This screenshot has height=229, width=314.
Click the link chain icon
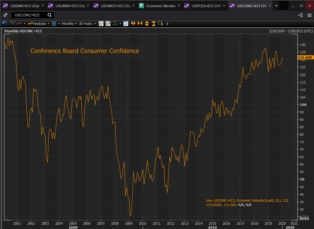(5, 15)
